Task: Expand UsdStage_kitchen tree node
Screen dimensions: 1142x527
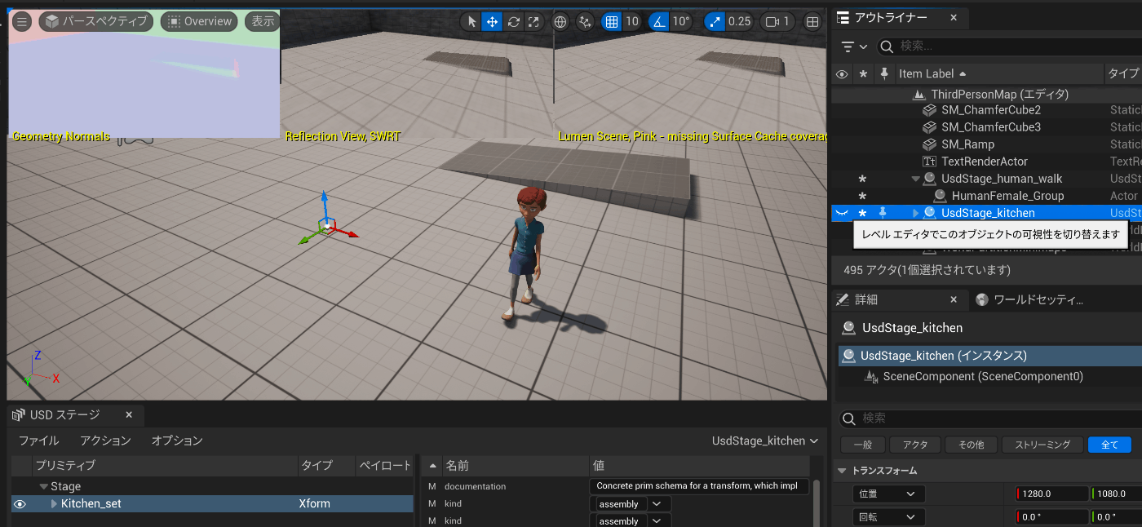Action: (915, 213)
